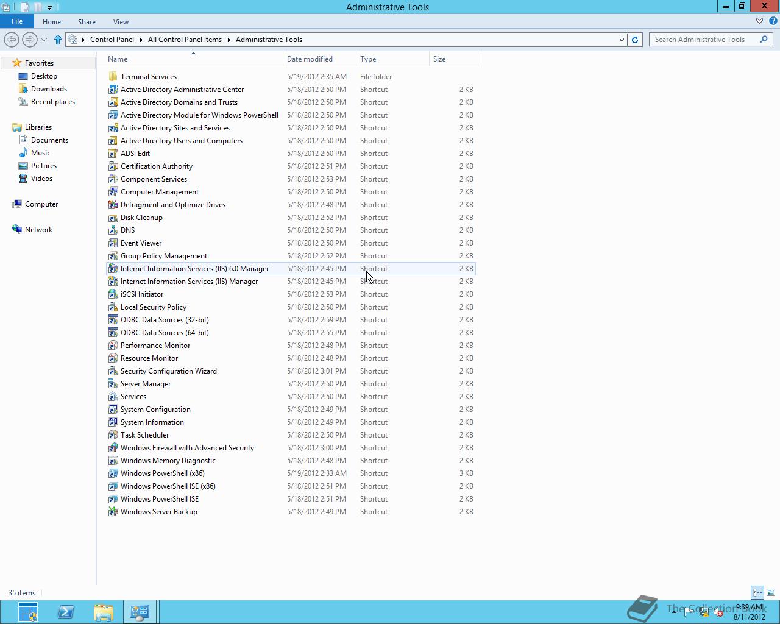Click the iSCSI Initiator icon

113,294
